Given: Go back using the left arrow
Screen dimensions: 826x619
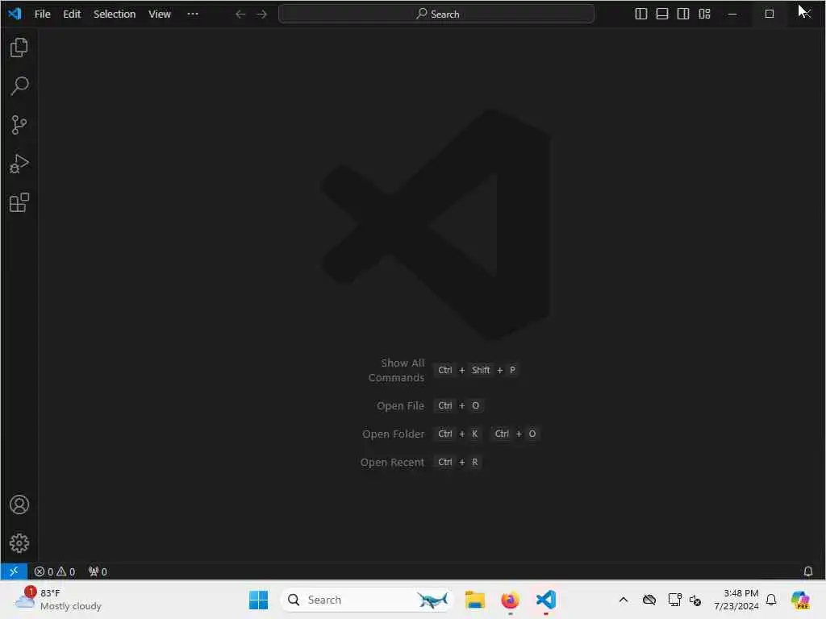Looking at the screenshot, I should click(240, 15).
